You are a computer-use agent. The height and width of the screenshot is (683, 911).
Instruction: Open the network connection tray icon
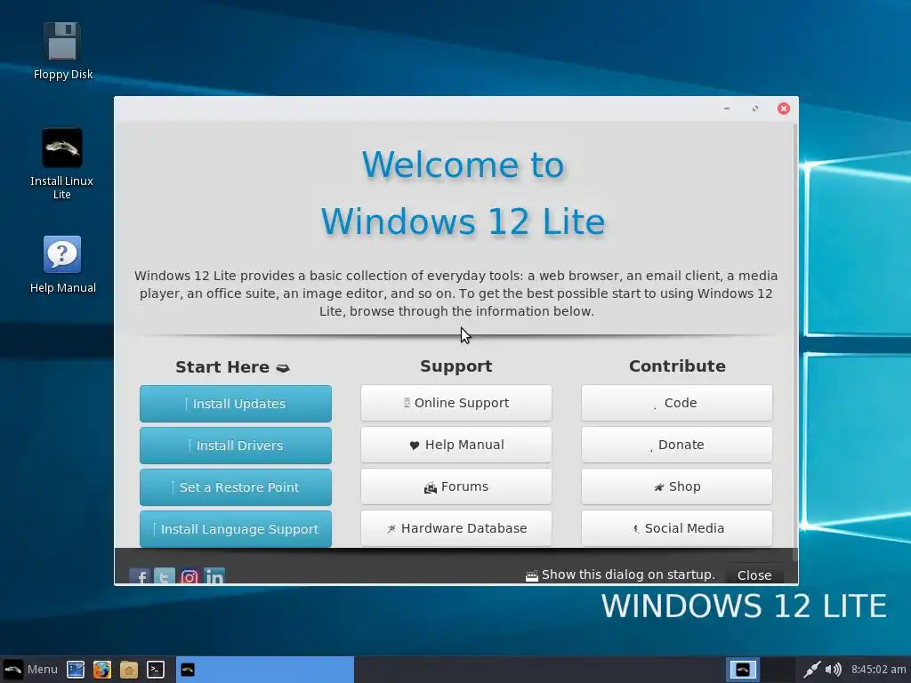[811, 670]
